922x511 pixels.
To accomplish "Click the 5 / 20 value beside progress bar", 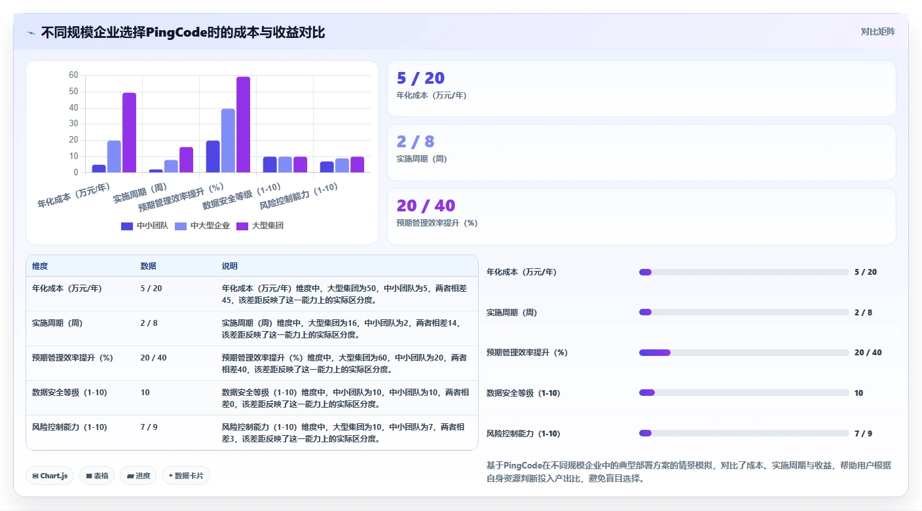I will 866,272.
